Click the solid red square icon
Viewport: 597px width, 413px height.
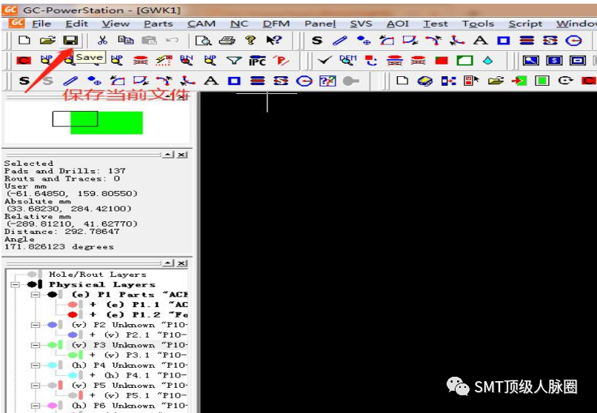click(441, 61)
